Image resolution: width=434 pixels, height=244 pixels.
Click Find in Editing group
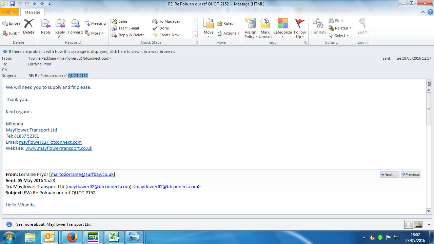[336, 21]
